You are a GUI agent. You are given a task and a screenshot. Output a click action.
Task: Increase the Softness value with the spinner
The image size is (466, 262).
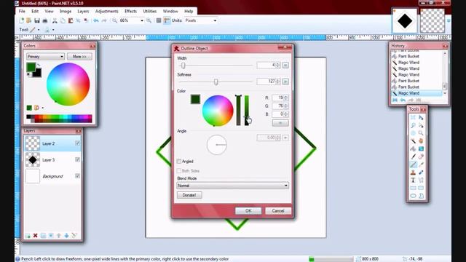coord(278,80)
